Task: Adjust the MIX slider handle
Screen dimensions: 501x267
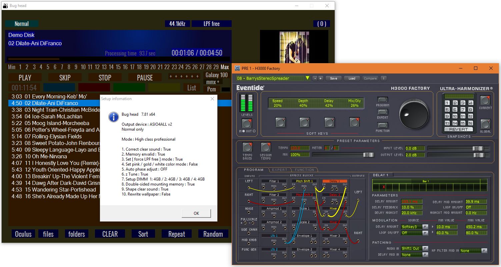Action: pyautogui.click(x=368, y=155)
